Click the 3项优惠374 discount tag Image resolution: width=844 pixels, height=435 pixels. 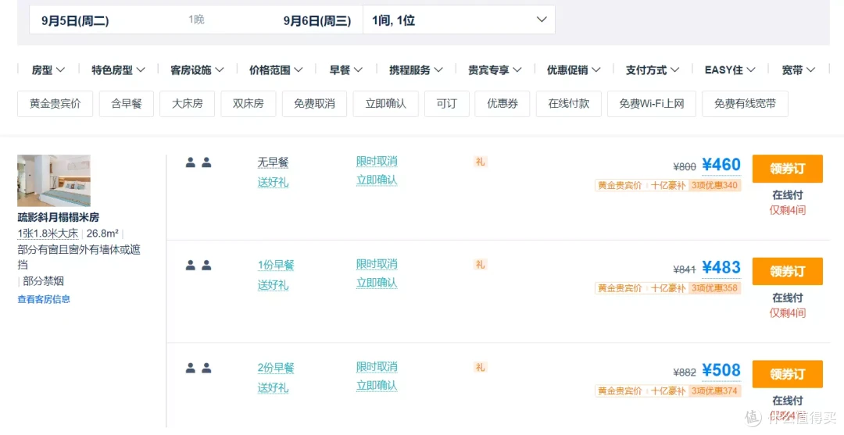pos(714,391)
